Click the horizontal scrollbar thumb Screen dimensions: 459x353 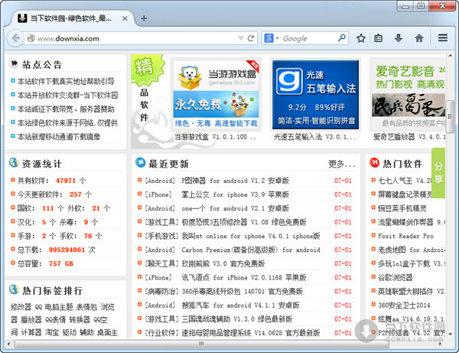[x=202, y=344]
